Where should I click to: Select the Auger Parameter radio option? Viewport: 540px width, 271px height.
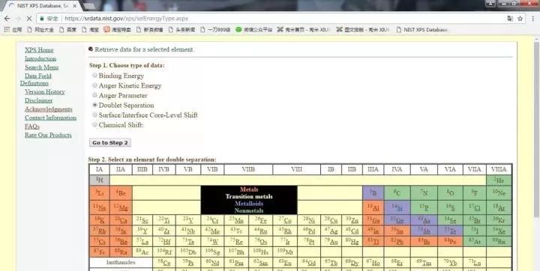click(94, 95)
